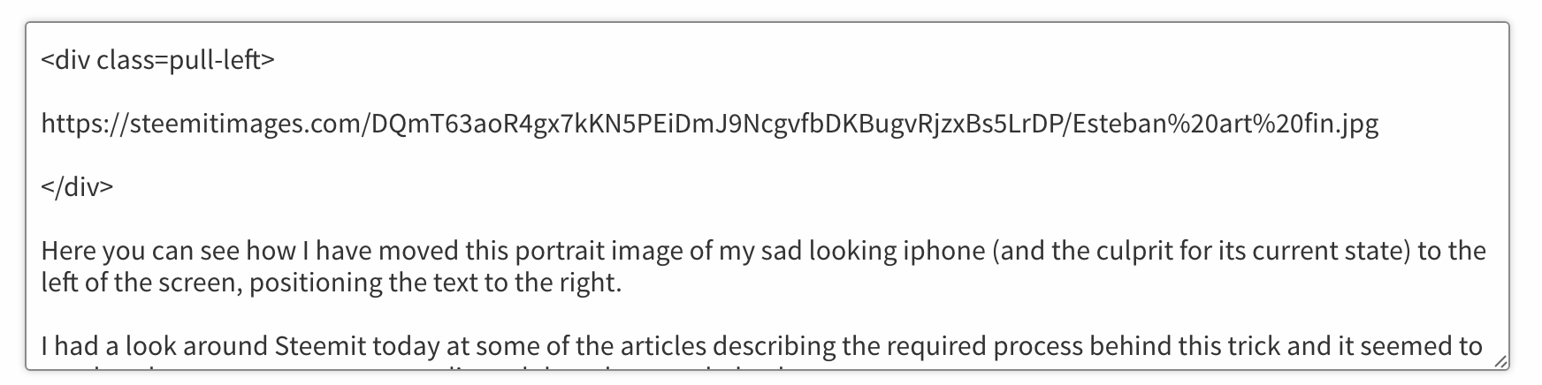Place cursor on the closing div tag
Viewport: 1542px width, 385px height.
click(x=77, y=187)
